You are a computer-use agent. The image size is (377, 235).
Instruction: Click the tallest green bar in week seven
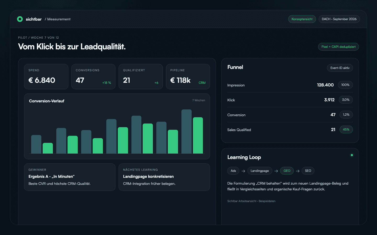(x=198, y=135)
